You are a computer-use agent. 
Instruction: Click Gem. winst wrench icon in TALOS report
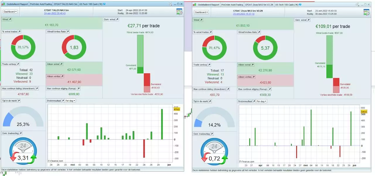[x=117, y=19]
